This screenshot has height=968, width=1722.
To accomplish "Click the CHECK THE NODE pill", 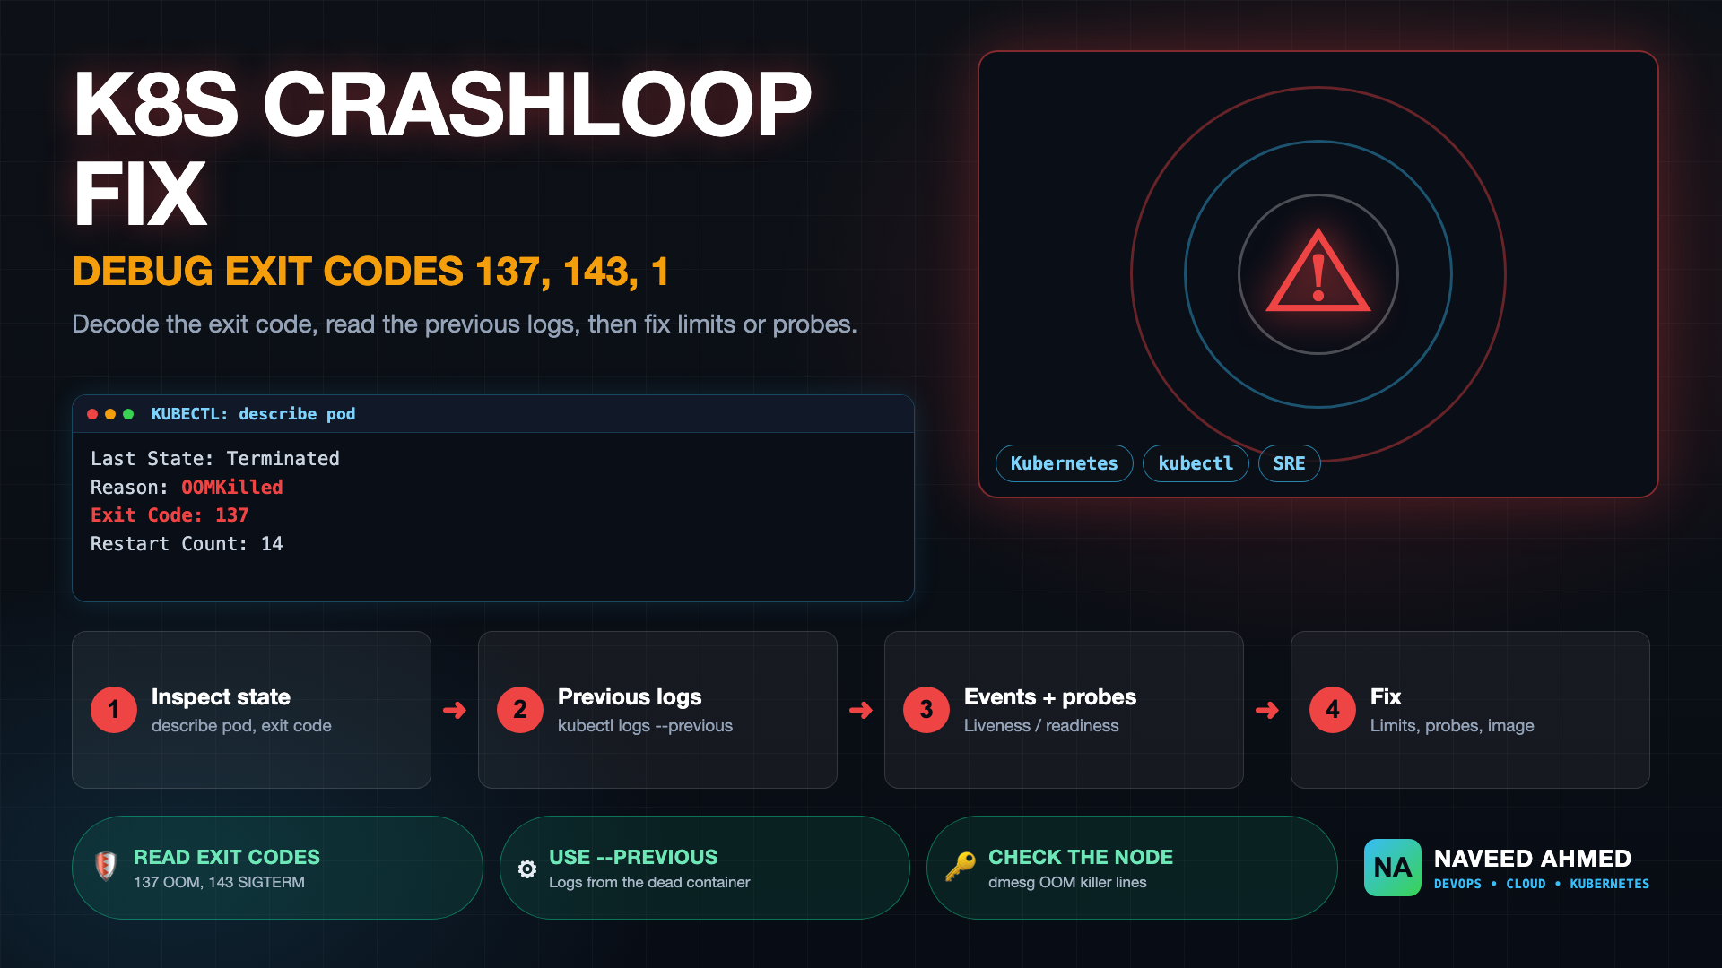I will coord(1132,868).
